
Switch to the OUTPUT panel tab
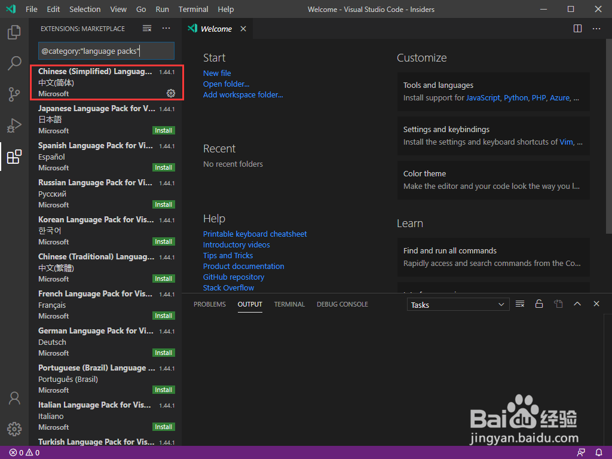pos(250,304)
